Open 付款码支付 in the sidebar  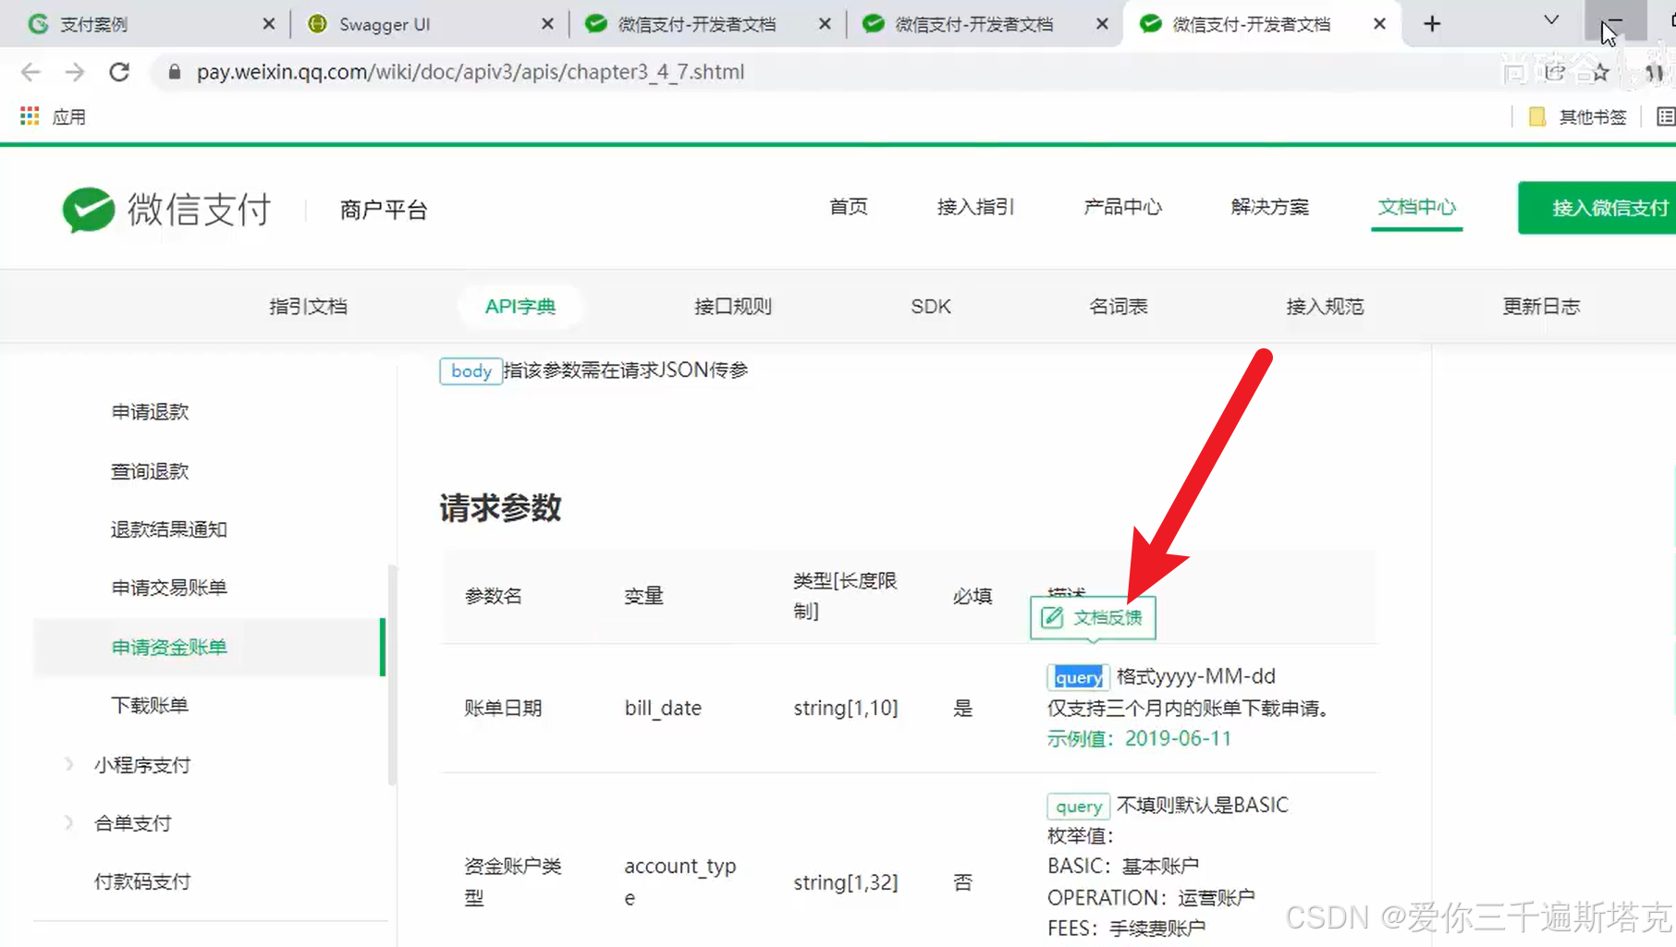coord(142,881)
